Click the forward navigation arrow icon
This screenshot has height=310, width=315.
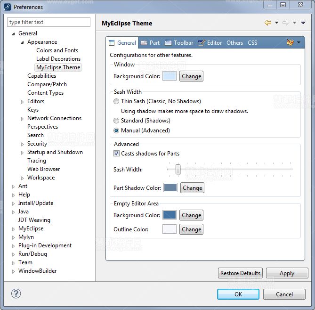point(285,23)
